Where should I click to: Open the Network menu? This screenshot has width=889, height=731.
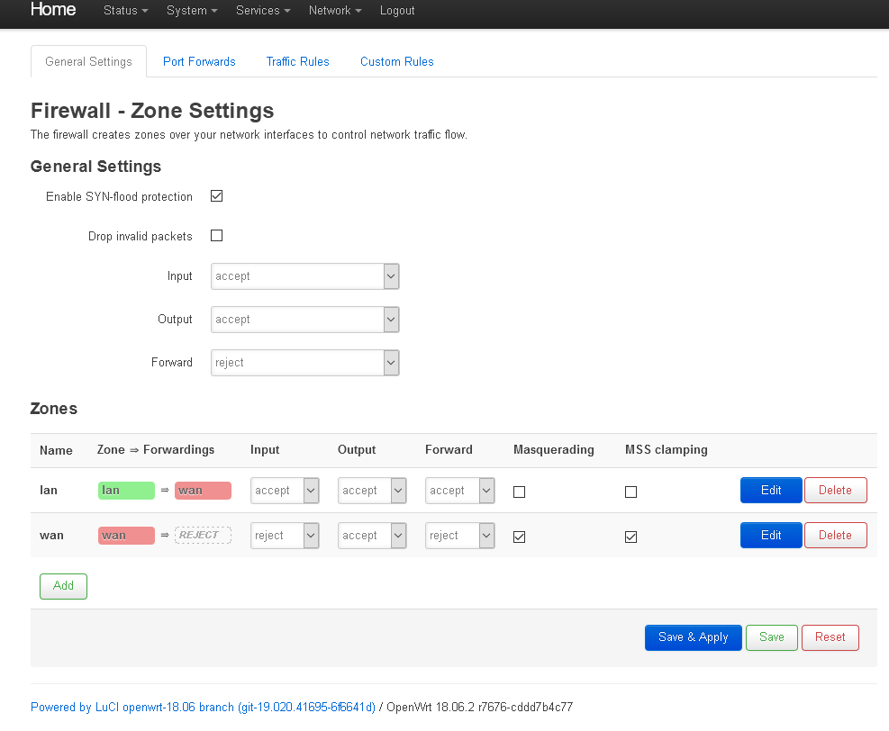(335, 10)
